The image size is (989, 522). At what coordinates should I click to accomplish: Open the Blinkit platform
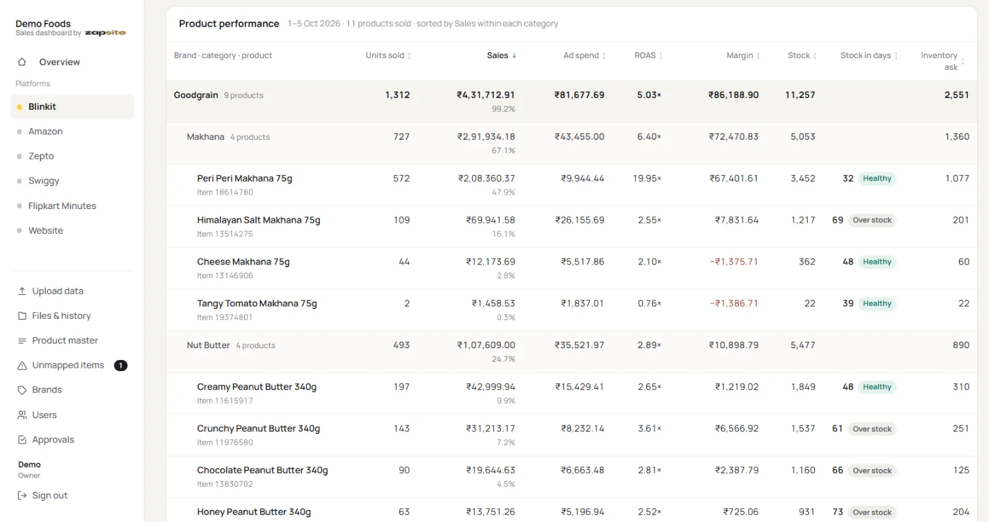(x=72, y=107)
